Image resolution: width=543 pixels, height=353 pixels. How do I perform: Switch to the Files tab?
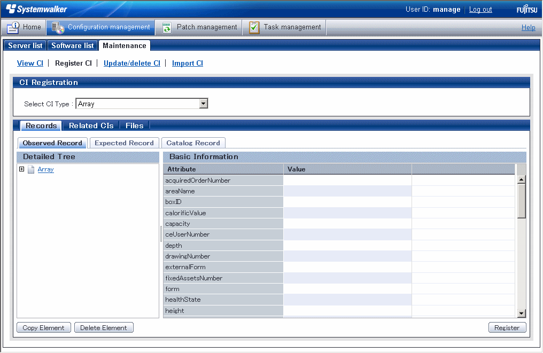[134, 125]
